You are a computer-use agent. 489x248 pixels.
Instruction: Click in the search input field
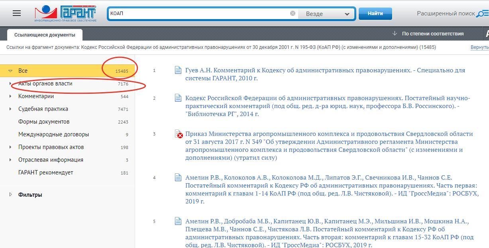click(199, 14)
